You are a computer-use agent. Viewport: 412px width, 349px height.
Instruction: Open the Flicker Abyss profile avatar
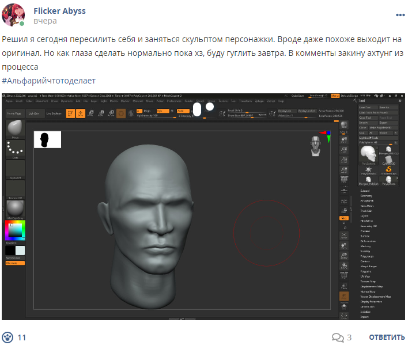click(x=13, y=15)
